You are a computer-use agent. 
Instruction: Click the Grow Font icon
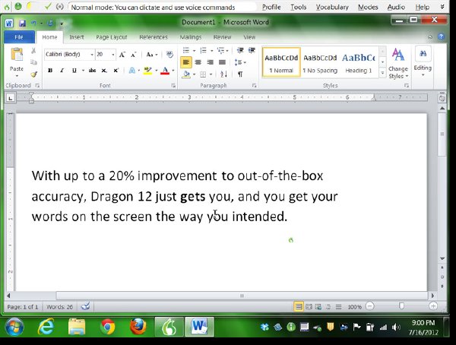click(x=122, y=55)
